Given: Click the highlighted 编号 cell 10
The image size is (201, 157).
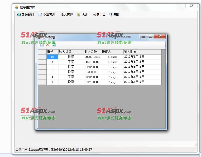Looking at the screenshot, I should tap(52, 57).
